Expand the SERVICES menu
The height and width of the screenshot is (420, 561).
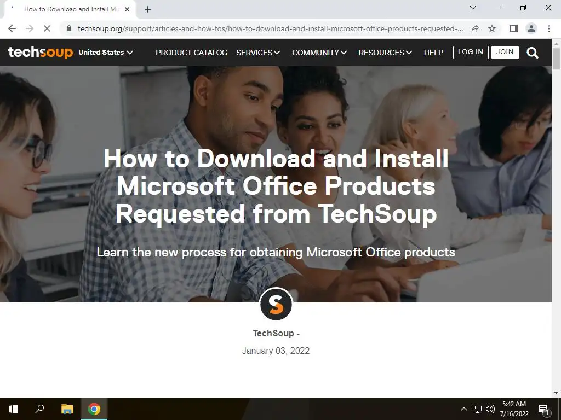258,52
